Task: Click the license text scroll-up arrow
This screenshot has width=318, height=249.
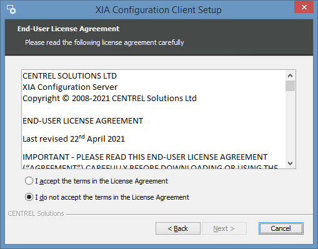Action: point(290,76)
